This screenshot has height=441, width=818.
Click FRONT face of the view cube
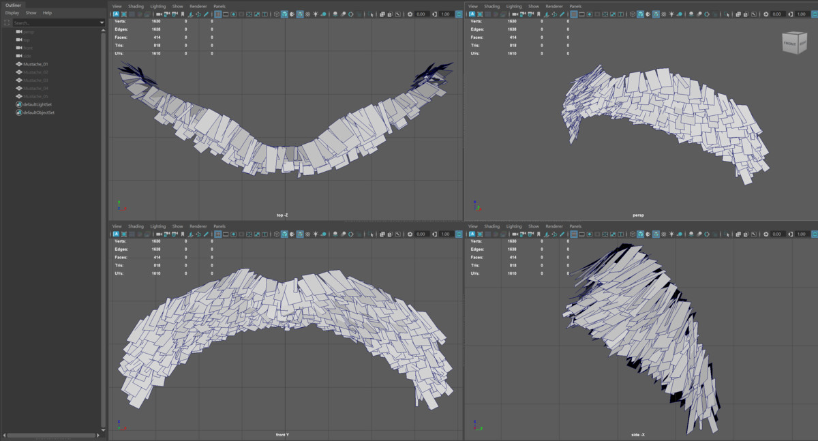click(x=789, y=44)
